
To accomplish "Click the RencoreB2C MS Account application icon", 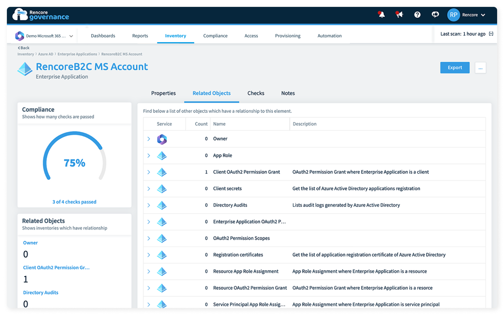I will 25,69.
